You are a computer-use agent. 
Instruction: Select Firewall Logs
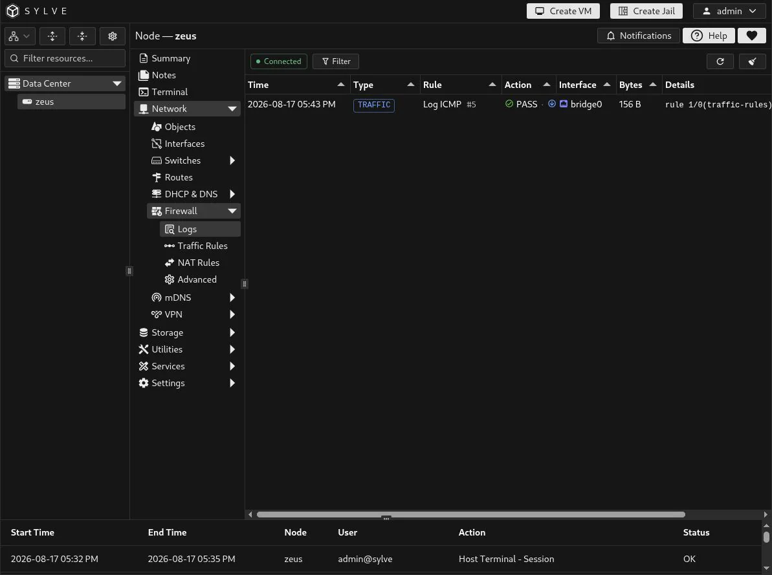pyautogui.click(x=200, y=229)
